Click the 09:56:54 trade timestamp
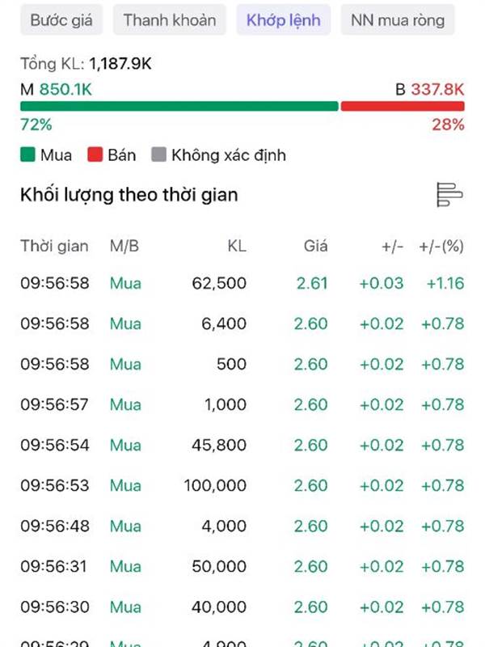 click(x=55, y=445)
